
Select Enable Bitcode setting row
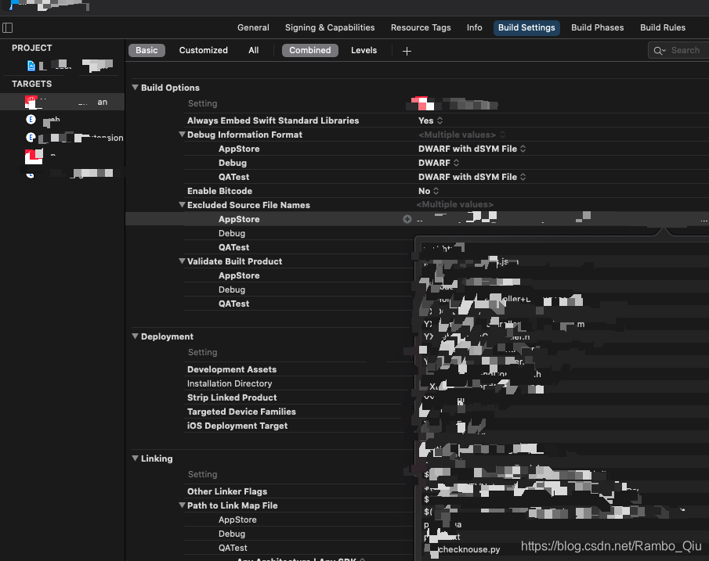click(219, 191)
